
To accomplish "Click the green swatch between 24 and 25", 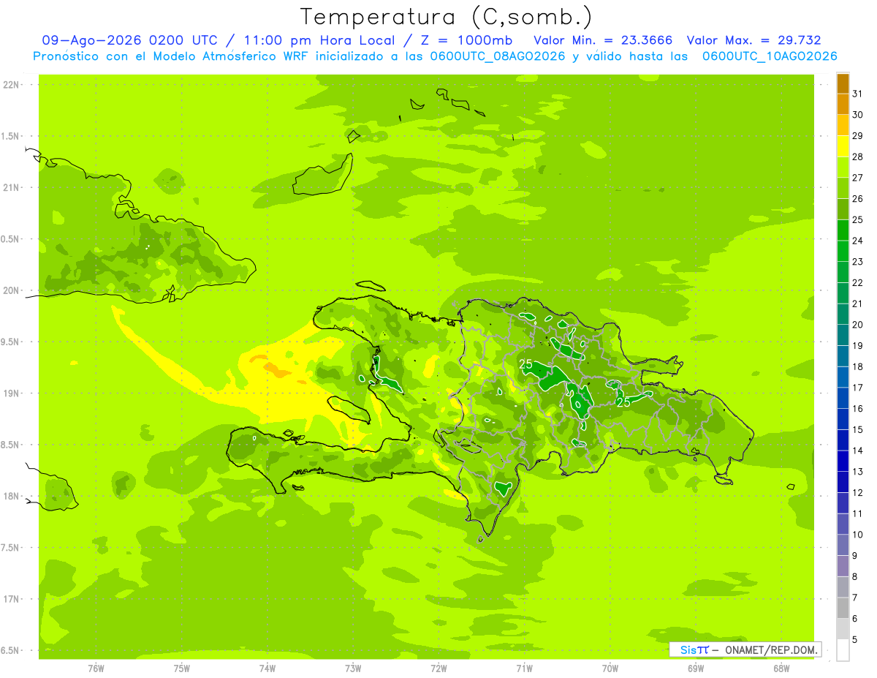I will (843, 230).
